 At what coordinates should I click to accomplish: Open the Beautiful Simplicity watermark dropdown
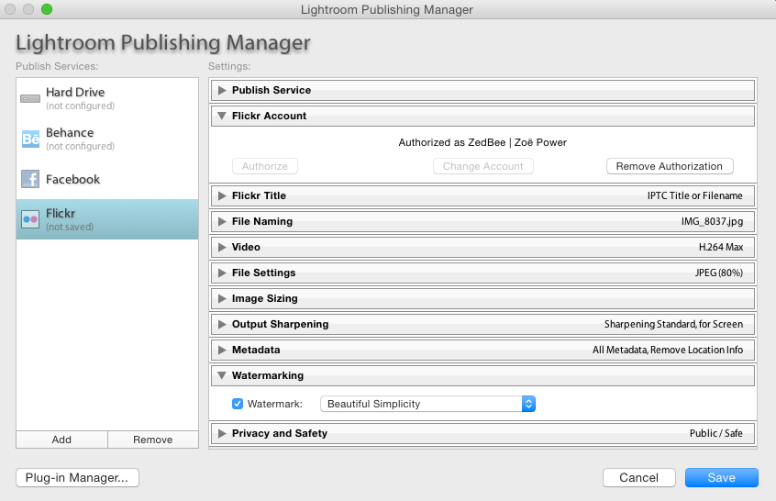[x=427, y=404]
